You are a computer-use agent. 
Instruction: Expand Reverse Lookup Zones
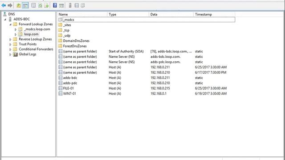coord(10,40)
